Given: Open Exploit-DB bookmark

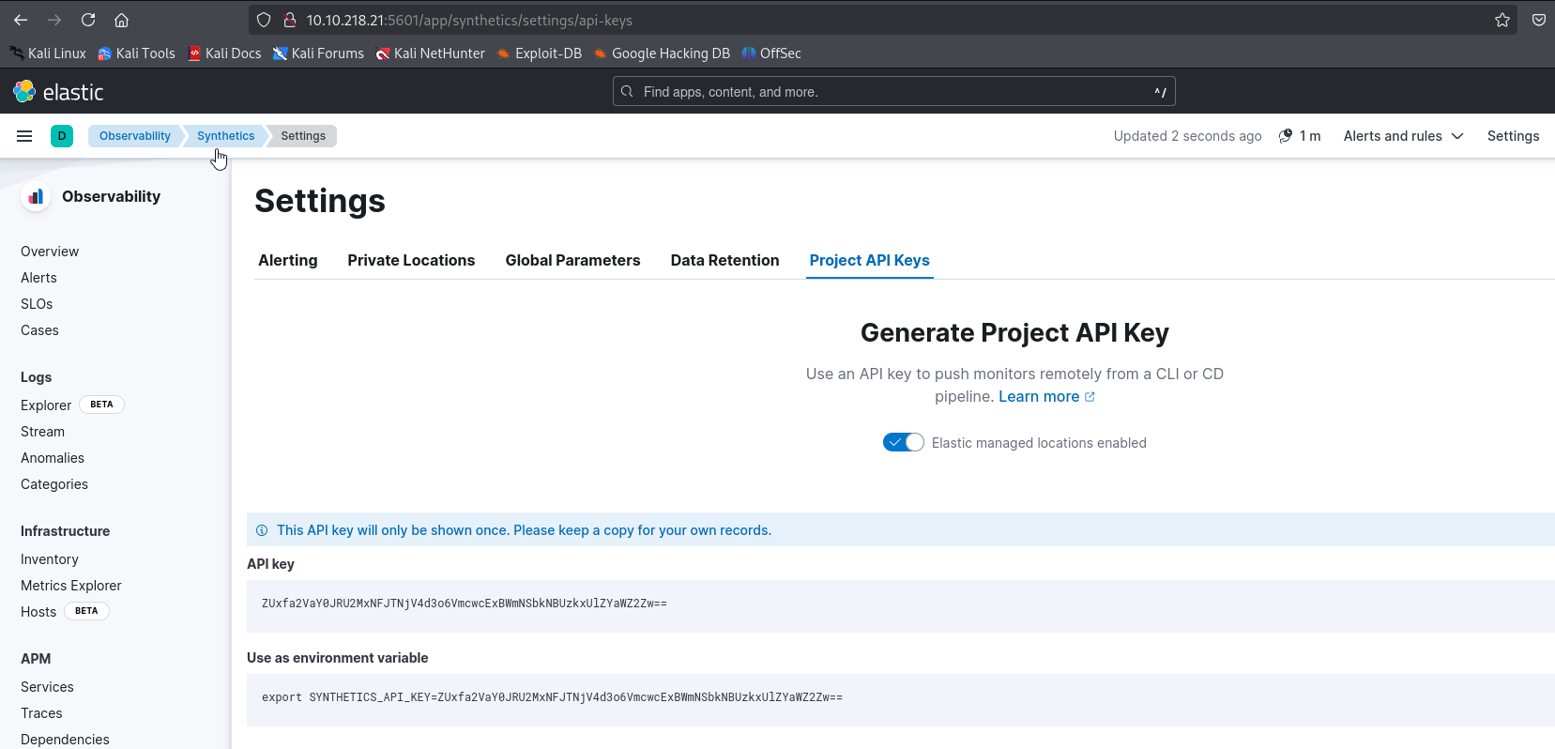Looking at the screenshot, I should (x=540, y=53).
